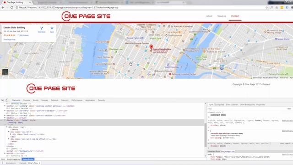Viewport: 293px width, 165px height.
Task: Open the About nav link
Action: 209,16
